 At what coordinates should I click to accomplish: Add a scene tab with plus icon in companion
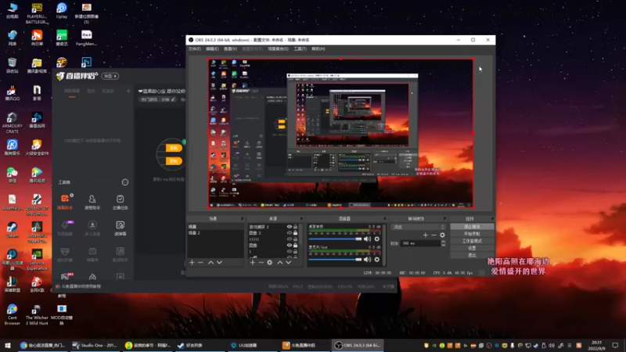128,91
